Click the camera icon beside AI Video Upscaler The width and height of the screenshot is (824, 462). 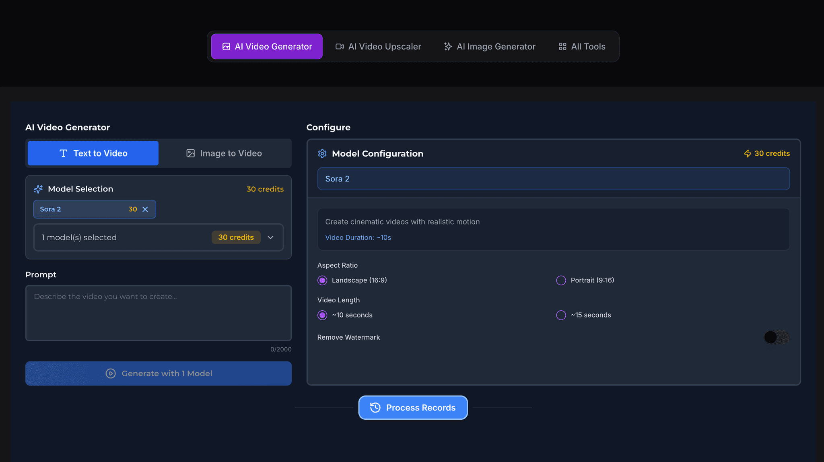pyautogui.click(x=340, y=47)
